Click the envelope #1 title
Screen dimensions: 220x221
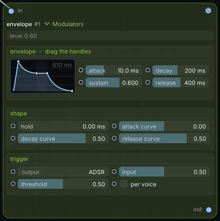(23, 24)
